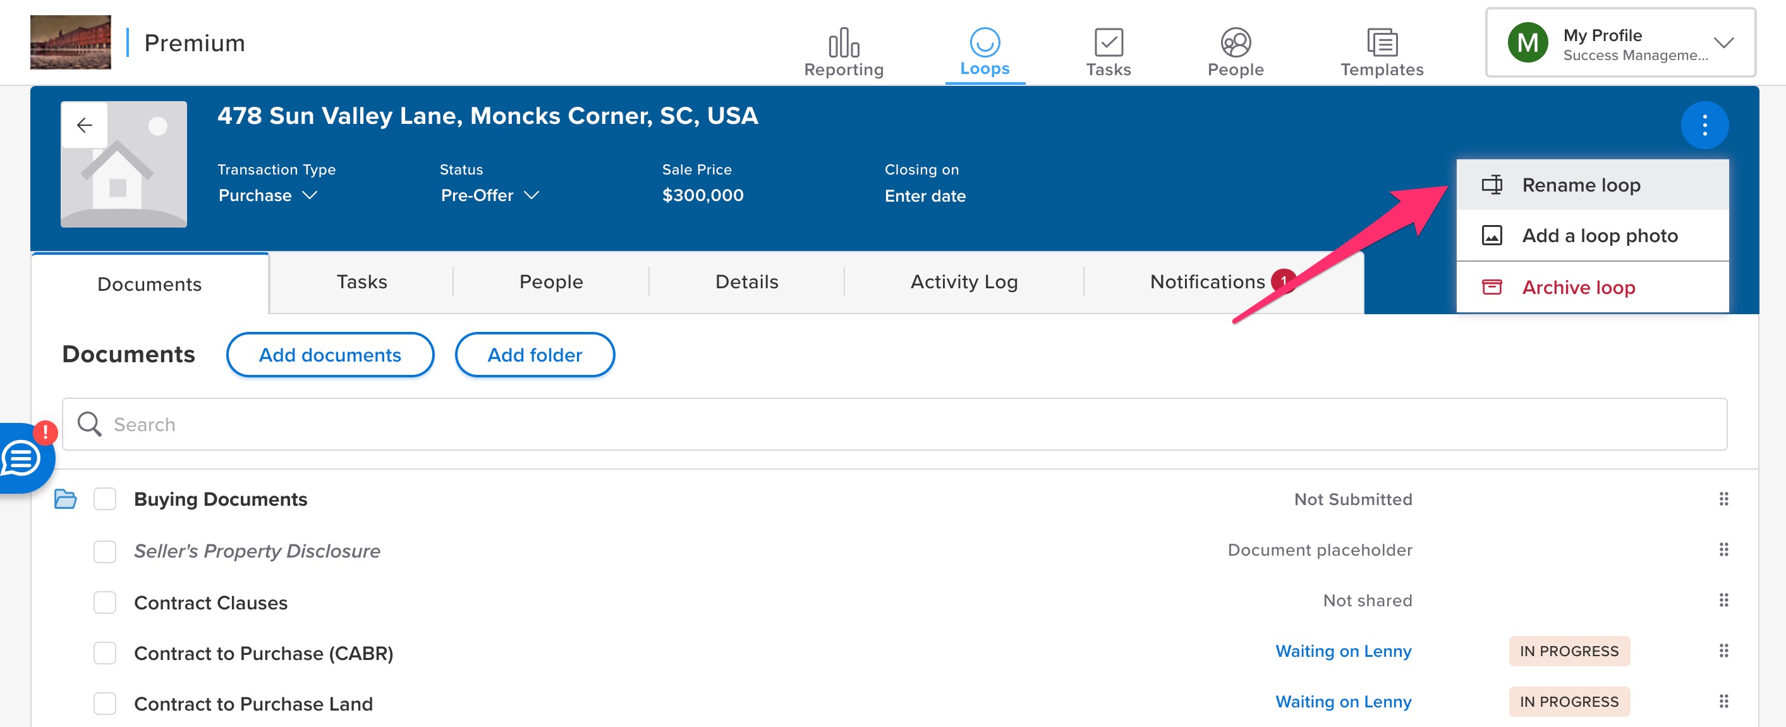Click Waiting on Lenny for CABR contract
The height and width of the screenshot is (727, 1786).
point(1343,651)
